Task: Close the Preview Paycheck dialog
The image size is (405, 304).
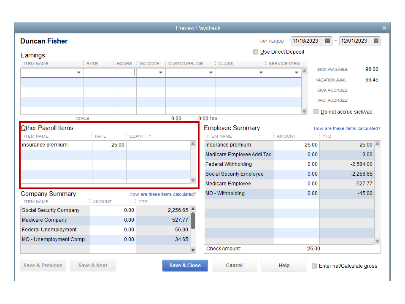Action: tap(384, 27)
